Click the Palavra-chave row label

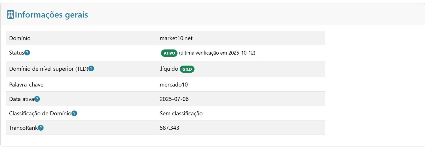click(x=26, y=85)
